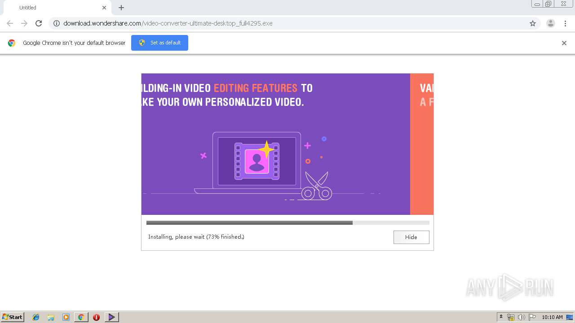Reload the current page
This screenshot has width=575, height=323.
[x=39, y=23]
